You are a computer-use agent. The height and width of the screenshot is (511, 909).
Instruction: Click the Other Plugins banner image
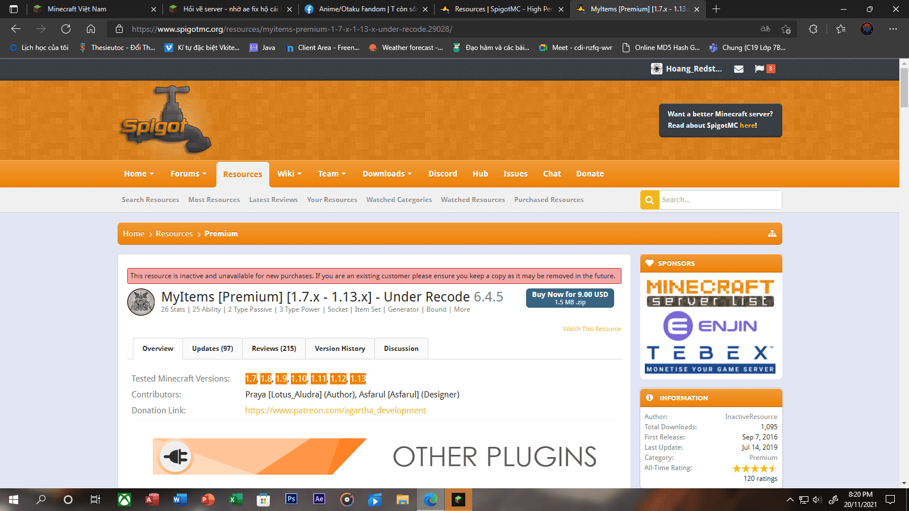(375, 456)
